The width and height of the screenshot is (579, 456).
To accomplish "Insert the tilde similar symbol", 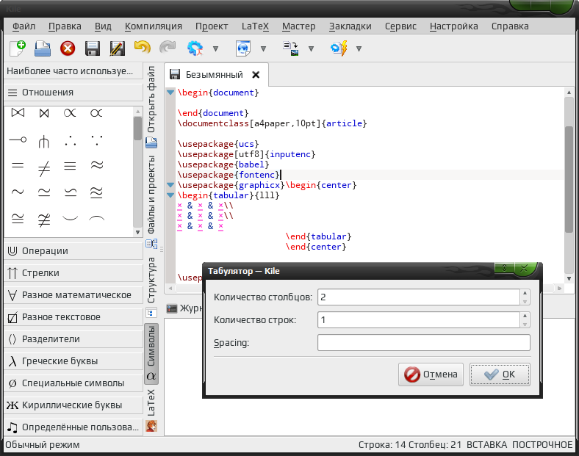I will coord(18,192).
